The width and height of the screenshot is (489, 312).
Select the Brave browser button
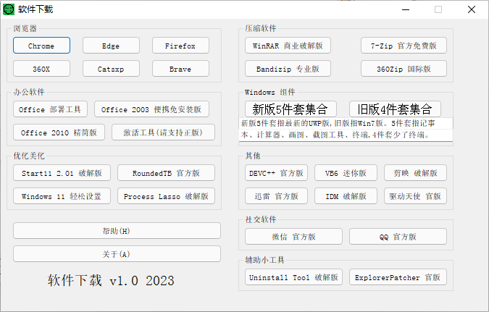coord(180,69)
